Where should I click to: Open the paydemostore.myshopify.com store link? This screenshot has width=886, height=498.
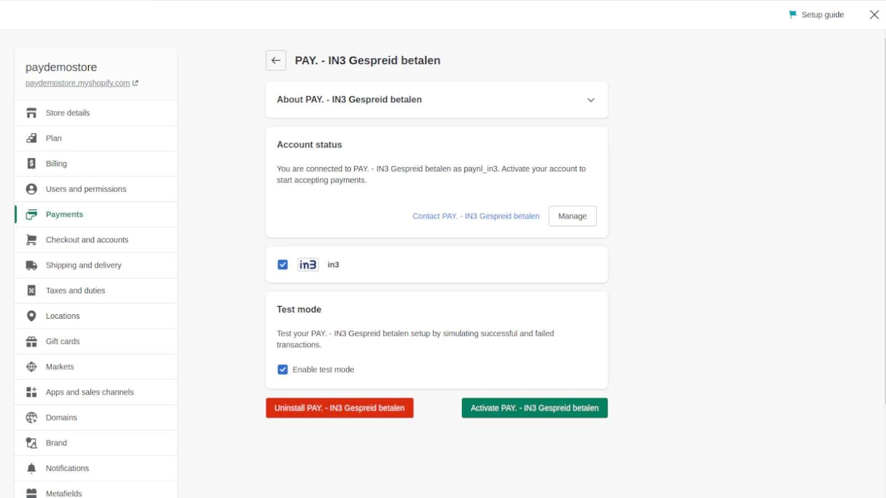pyautogui.click(x=78, y=83)
